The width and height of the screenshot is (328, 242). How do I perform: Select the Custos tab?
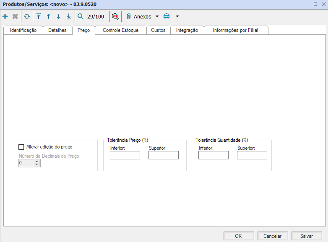tap(158, 30)
